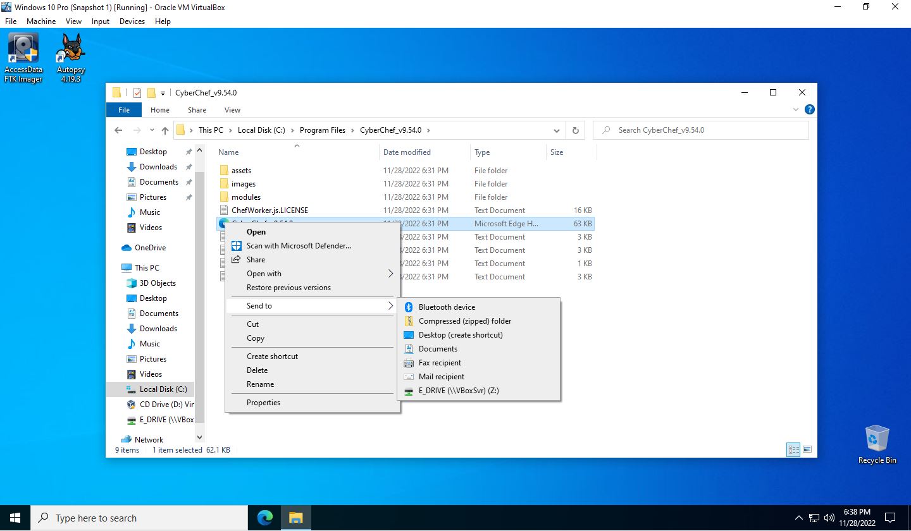This screenshot has height=531, width=911.
Task: Send file to E_DRIVE (\\VBoxSvr) (Z:)
Action: coord(479,391)
